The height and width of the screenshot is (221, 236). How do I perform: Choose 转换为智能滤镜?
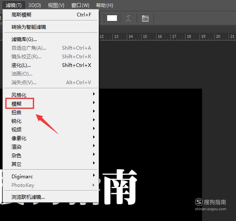[51, 27]
